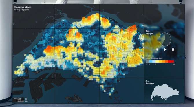Screen dimensions: 194x107
Task: Select the pale yellow legend swatch
Action: coord(157,62)
